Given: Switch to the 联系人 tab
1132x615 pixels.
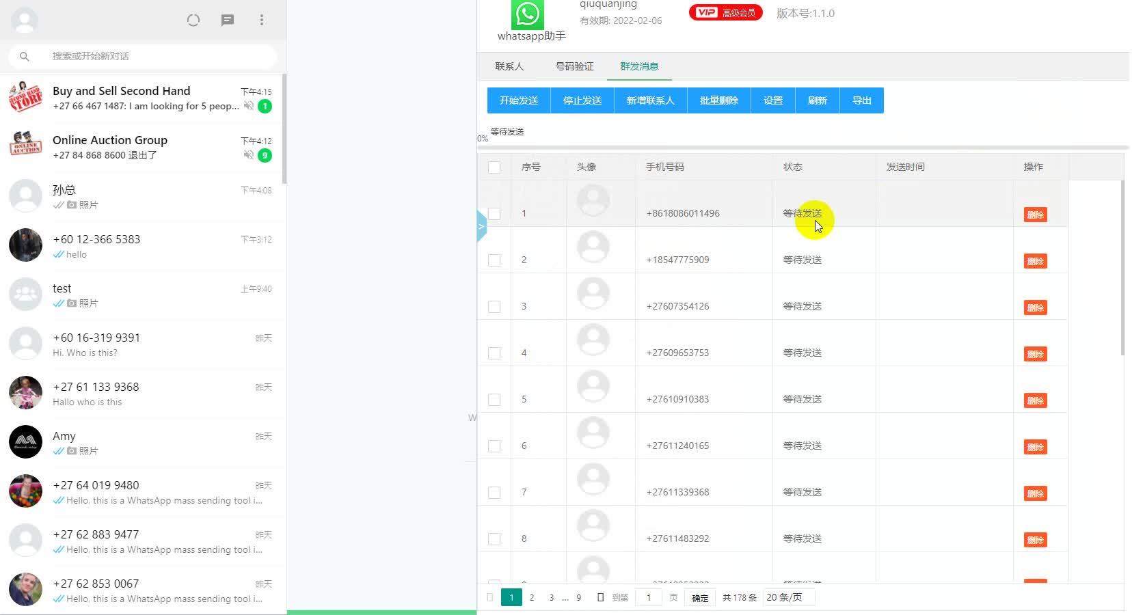Looking at the screenshot, I should coord(509,66).
